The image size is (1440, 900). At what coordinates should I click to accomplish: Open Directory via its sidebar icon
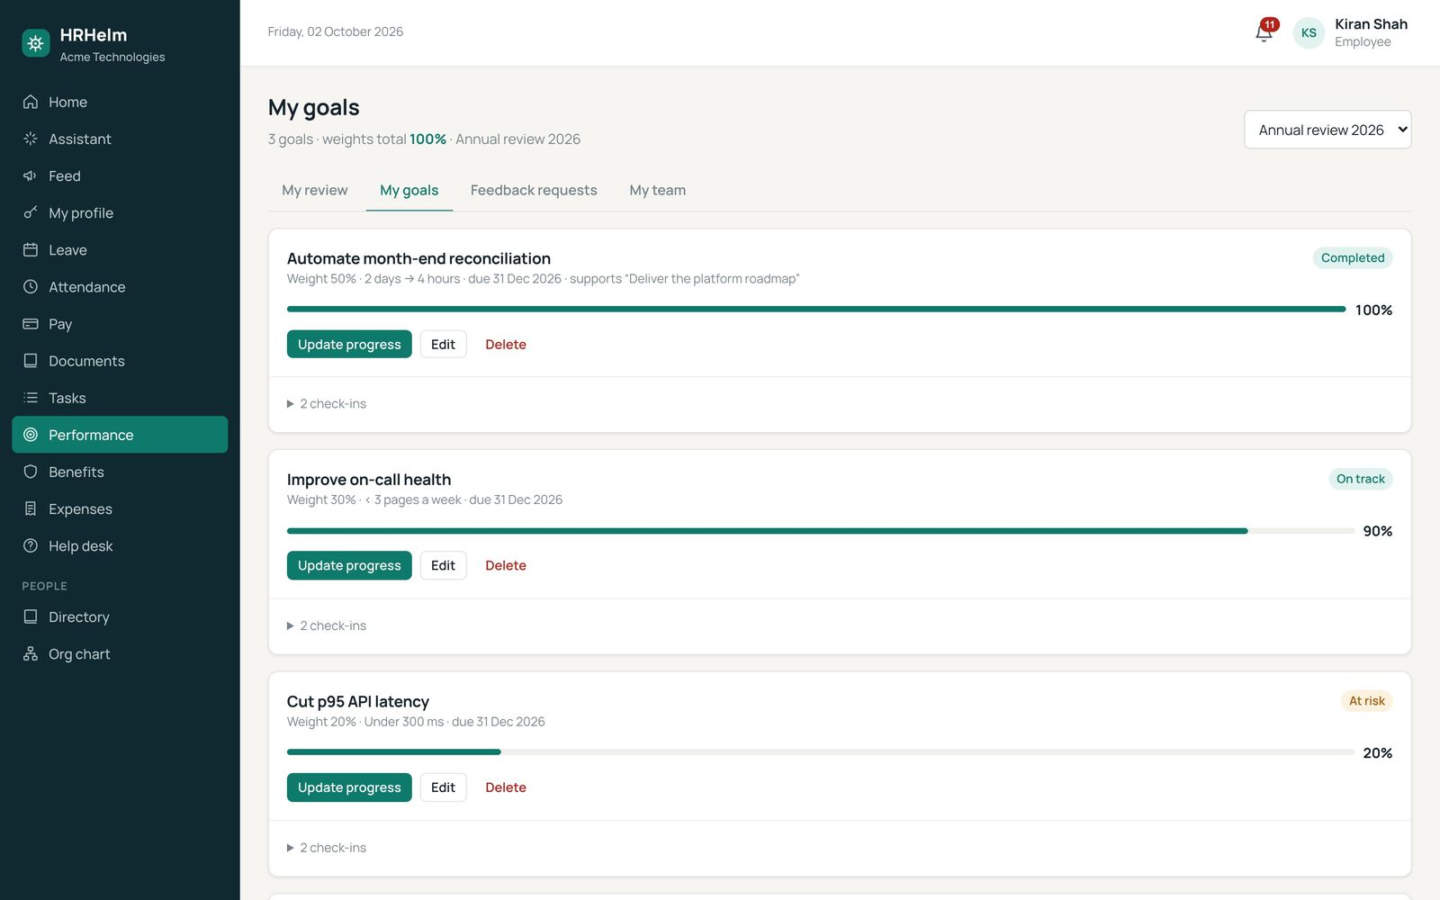point(31,616)
